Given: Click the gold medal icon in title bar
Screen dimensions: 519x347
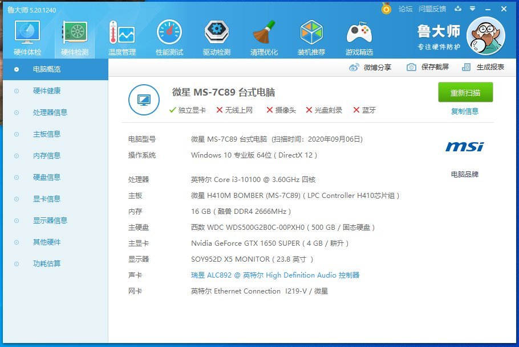Looking at the screenshot, I should [386, 9].
